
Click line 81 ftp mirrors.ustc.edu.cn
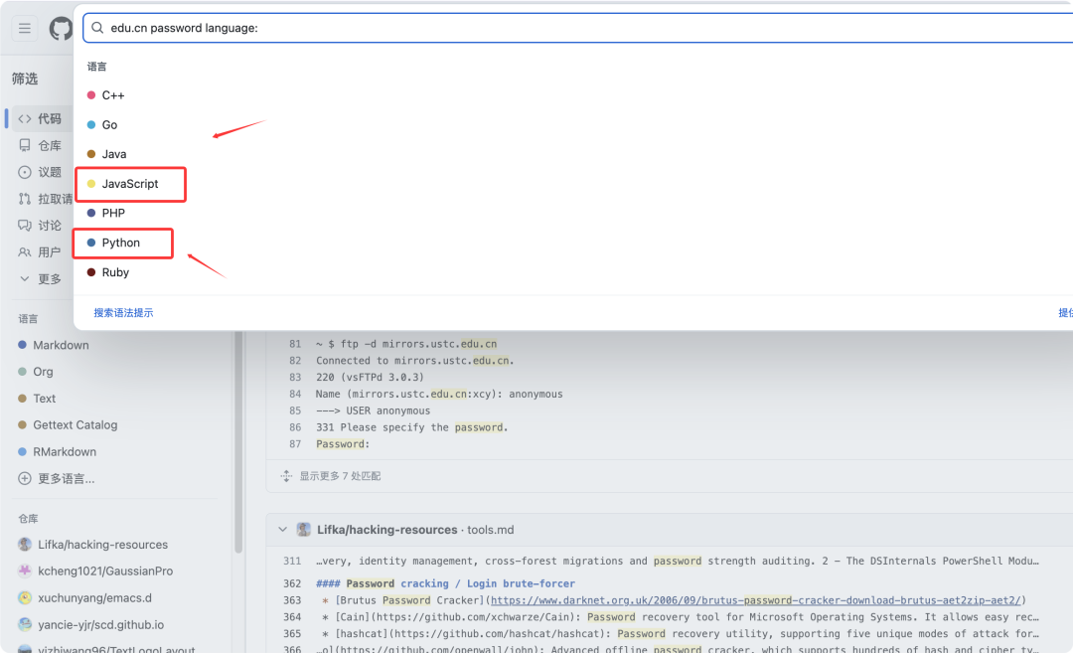[406, 344]
